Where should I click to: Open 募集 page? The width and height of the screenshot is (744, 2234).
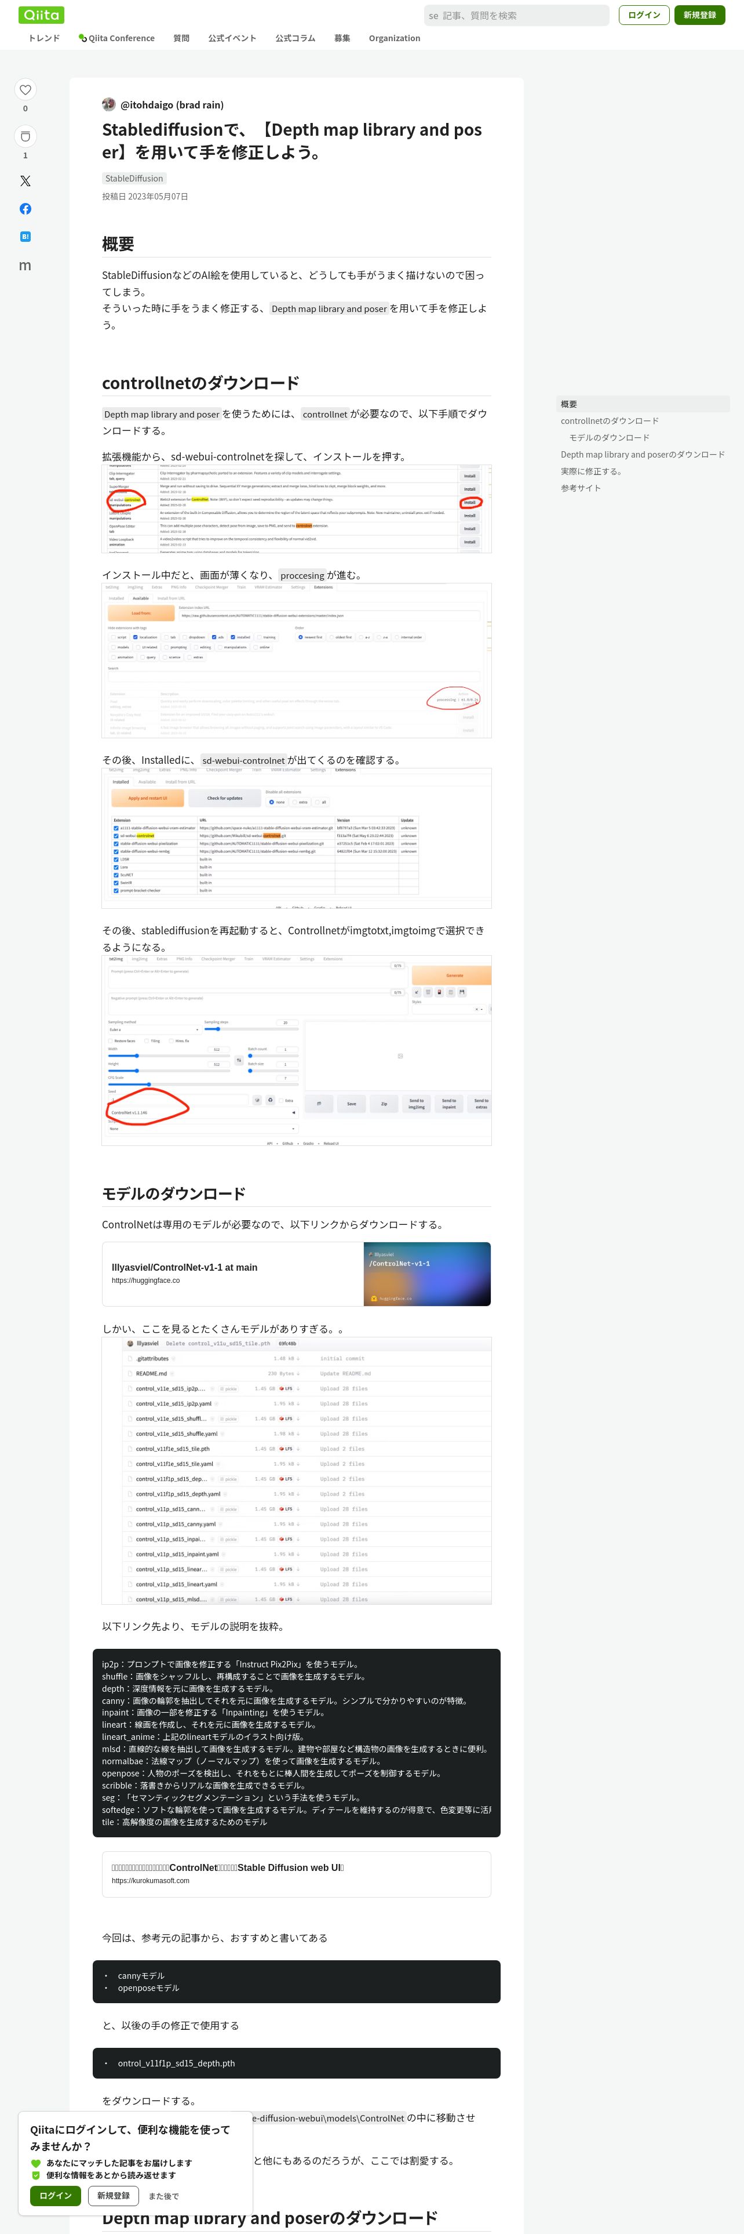point(342,38)
